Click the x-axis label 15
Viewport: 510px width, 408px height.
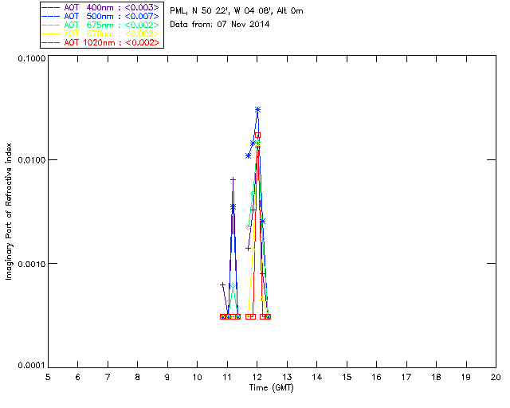coord(347,377)
